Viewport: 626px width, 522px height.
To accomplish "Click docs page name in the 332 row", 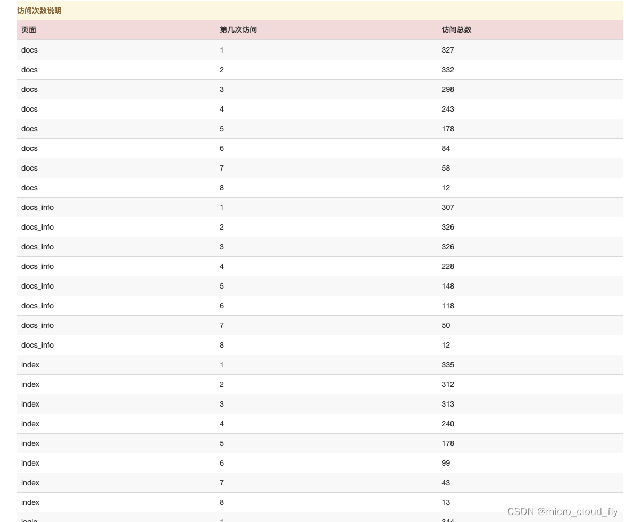I will click(29, 70).
